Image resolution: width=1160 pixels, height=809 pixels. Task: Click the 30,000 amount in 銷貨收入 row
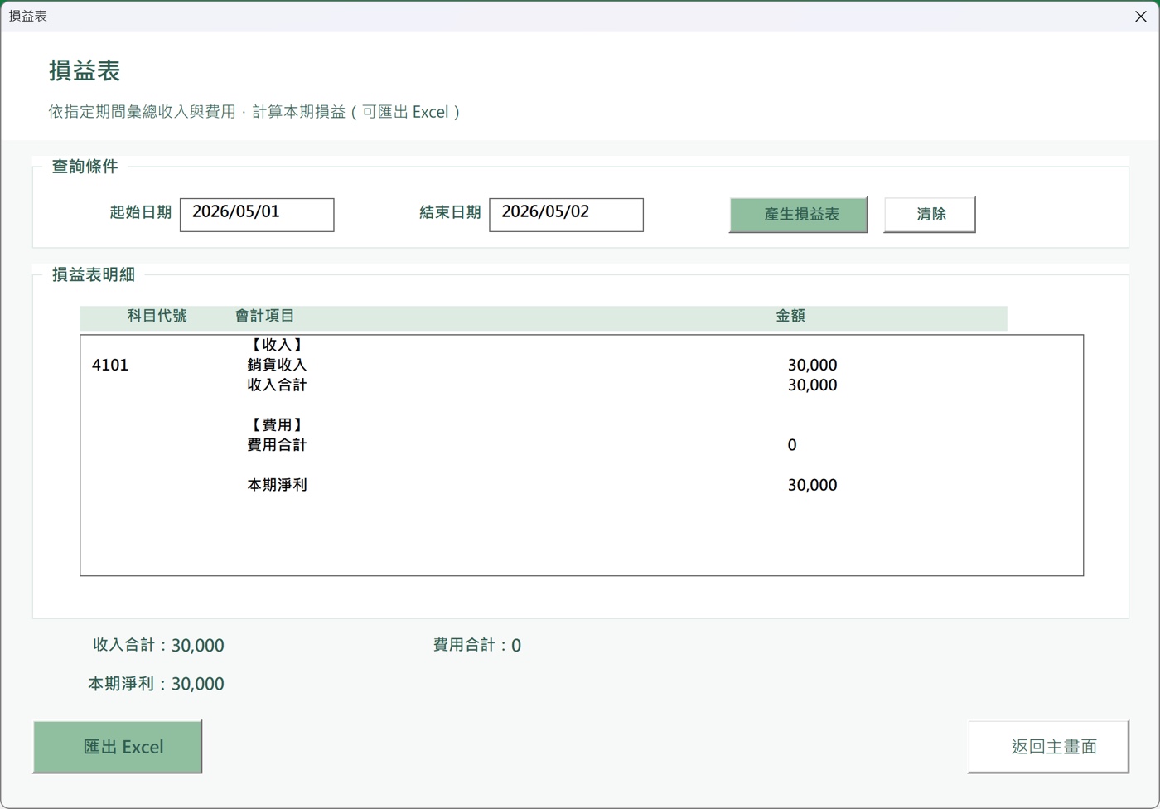click(x=812, y=365)
